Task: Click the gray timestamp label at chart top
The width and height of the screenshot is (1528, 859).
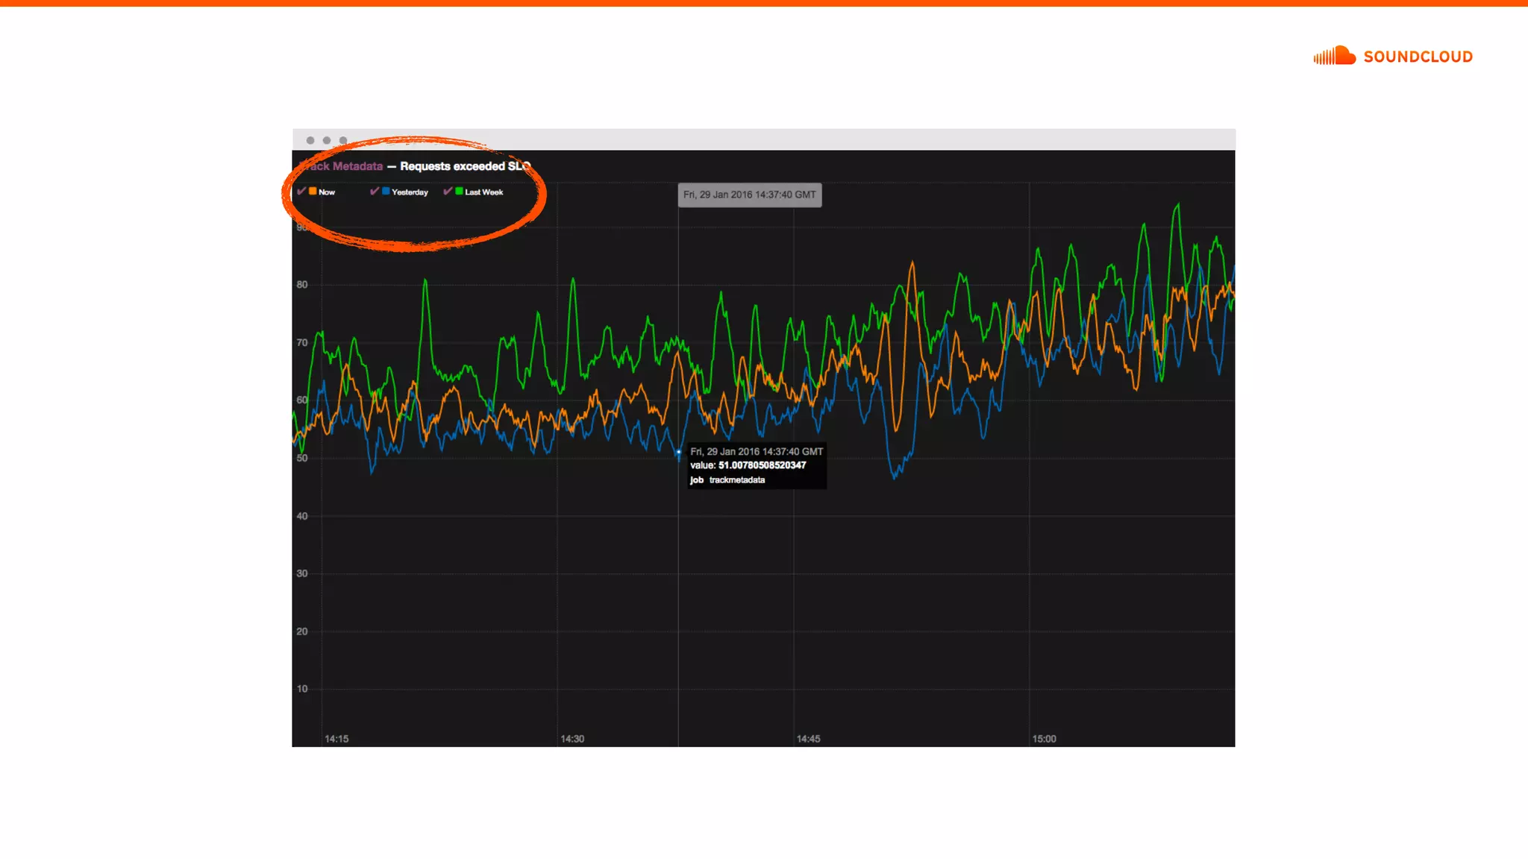Action: click(749, 195)
